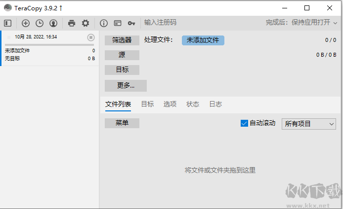
Task: Click the 将文件或文件夹拖到这里 drop area text
Action: point(220,170)
